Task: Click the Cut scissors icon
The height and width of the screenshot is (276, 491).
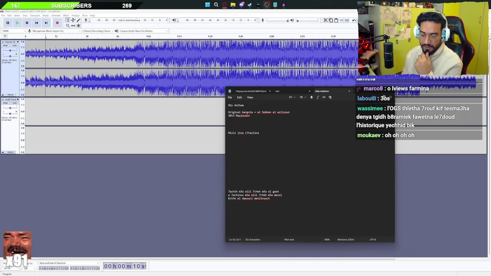Action: tap(326, 20)
